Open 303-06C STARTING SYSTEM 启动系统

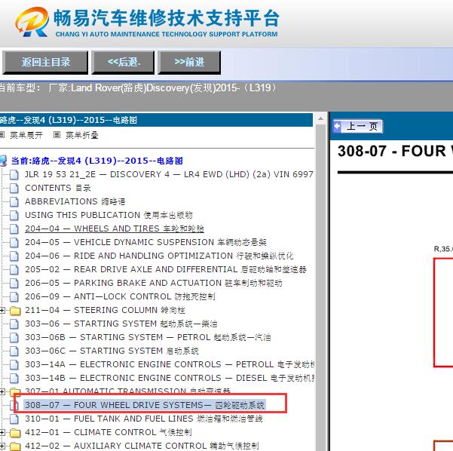tap(112, 351)
